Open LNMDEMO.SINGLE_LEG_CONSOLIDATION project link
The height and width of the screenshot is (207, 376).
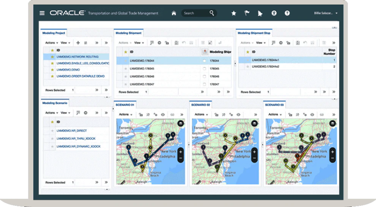pos(83,63)
